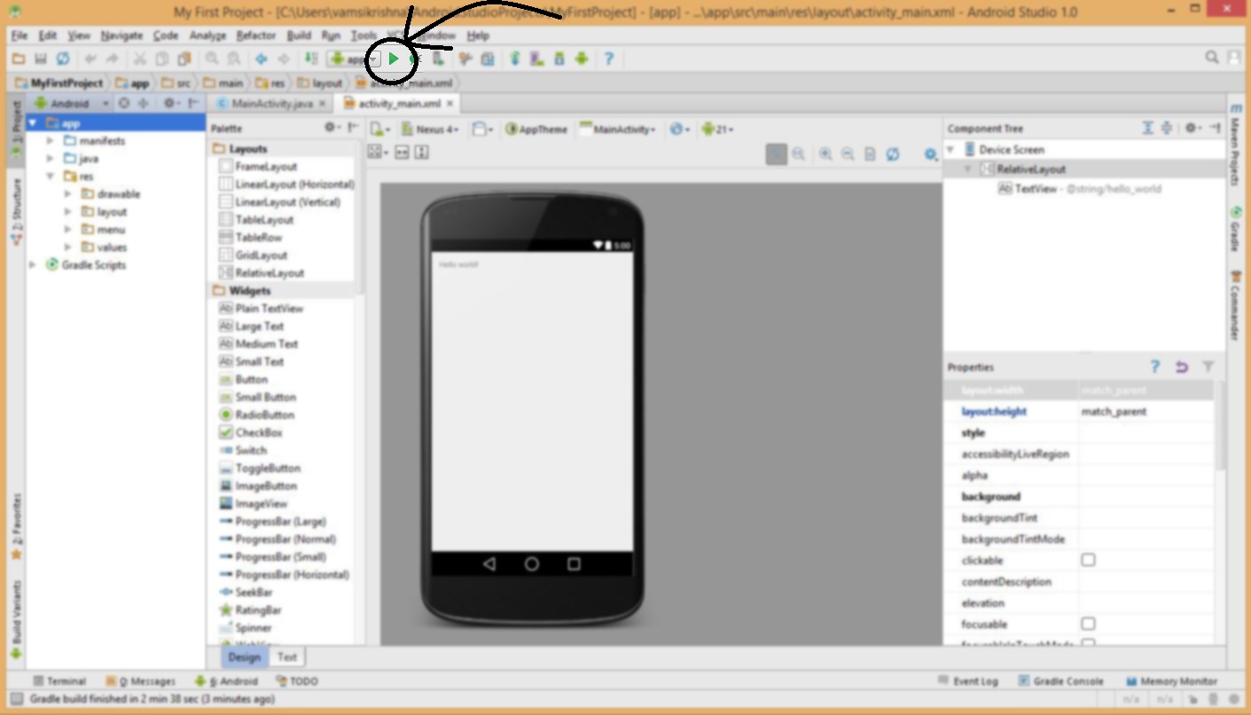This screenshot has width=1251, height=715.
Task: Open Palette settings gear
Action: tap(332, 128)
